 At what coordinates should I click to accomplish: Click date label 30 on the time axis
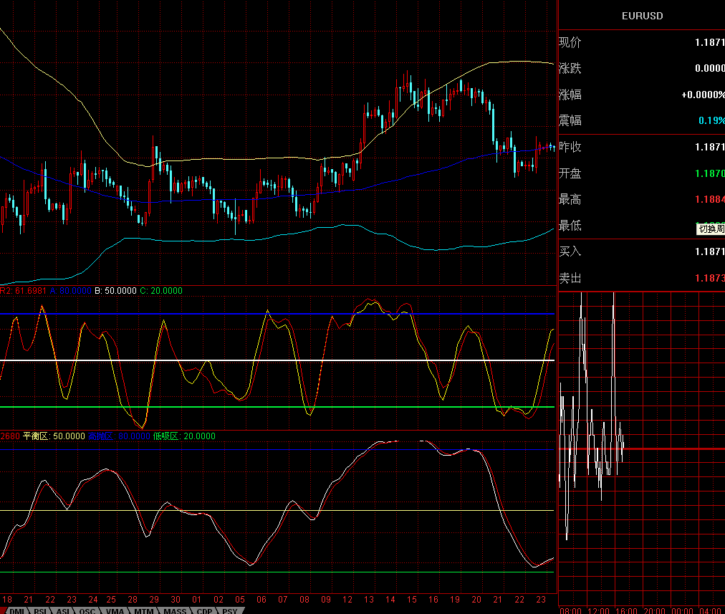click(x=176, y=600)
